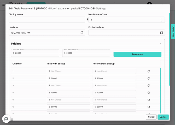Reset the quantity 6 row pricing
The height and width of the screenshot is (125, 175).
pos(149,107)
